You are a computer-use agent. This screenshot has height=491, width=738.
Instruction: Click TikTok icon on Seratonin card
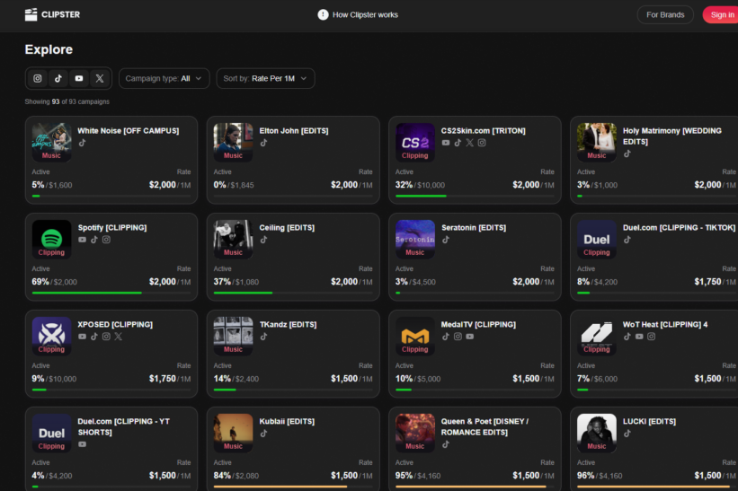tap(446, 240)
